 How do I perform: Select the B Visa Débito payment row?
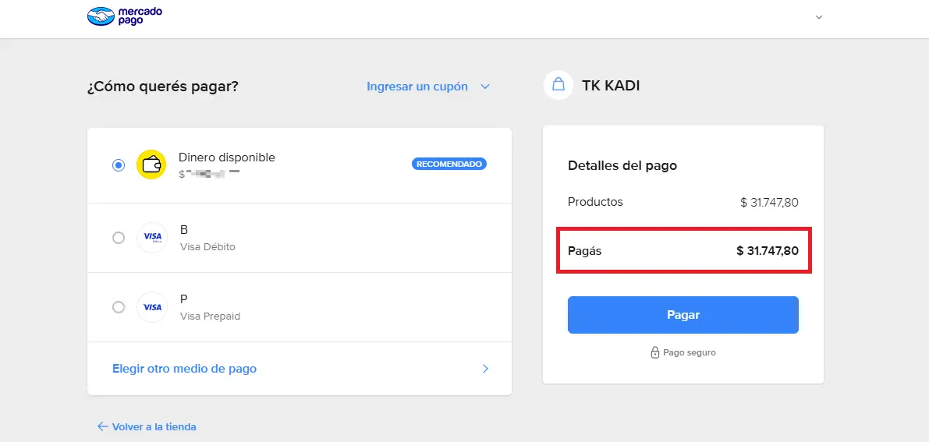point(300,238)
